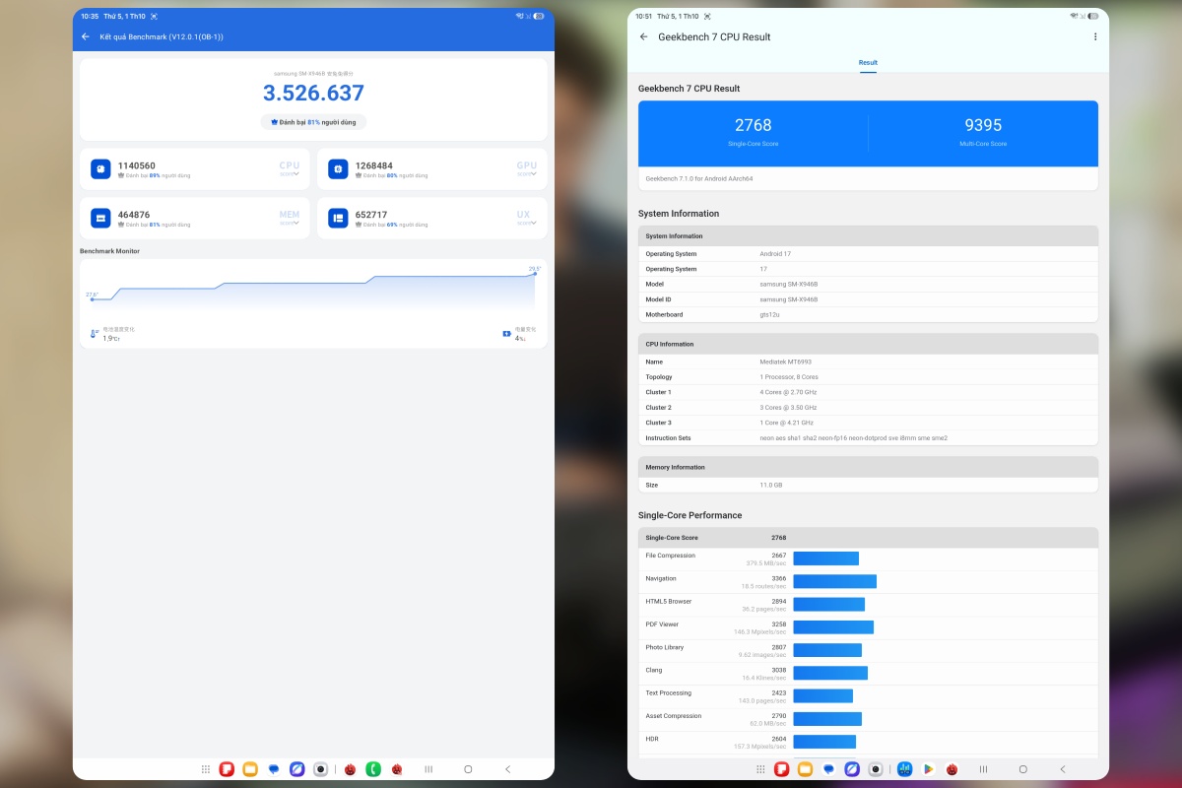Open app drawer grid in AnTuTu window taskbar
Screen dimensions: 1182x788
pos(206,769)
